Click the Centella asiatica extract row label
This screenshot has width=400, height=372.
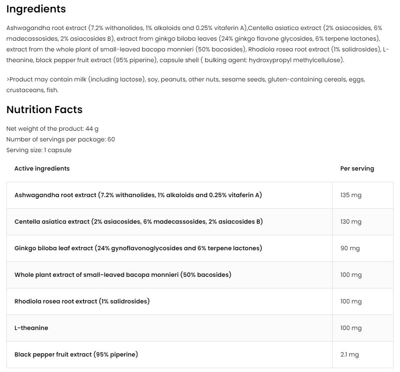tap(138, 222)
